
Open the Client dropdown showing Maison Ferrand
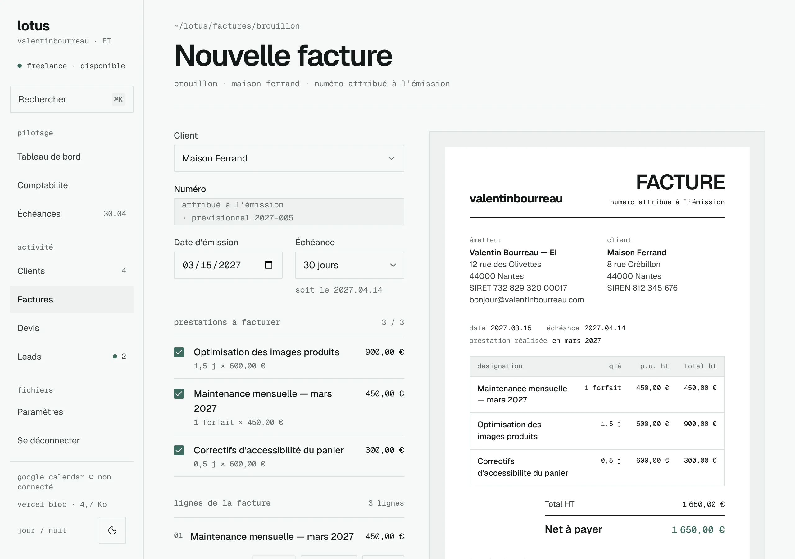pos(289,158)
